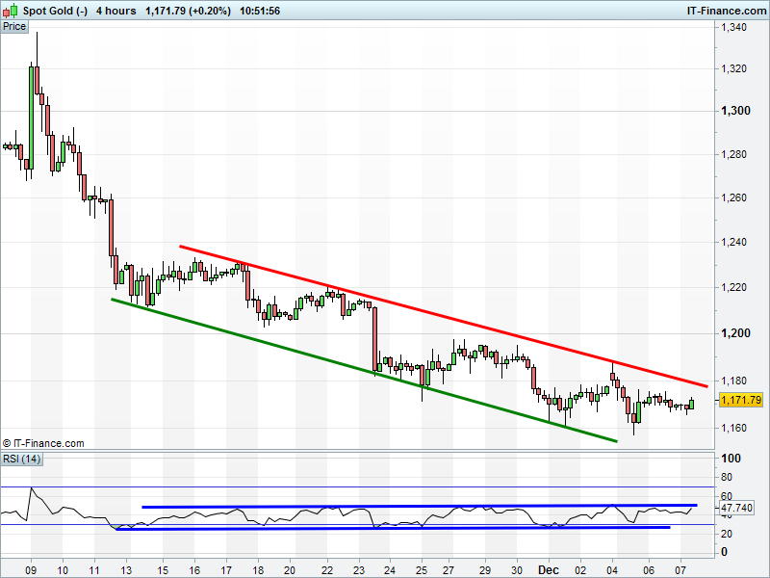This screenshot has height=578, width=770.
Task: Click the '09' date axis label
Action: [31, 570]
